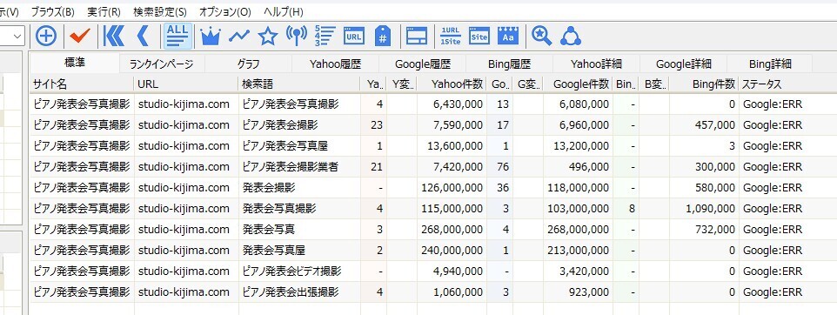Click the blue plus add icon

46,36
